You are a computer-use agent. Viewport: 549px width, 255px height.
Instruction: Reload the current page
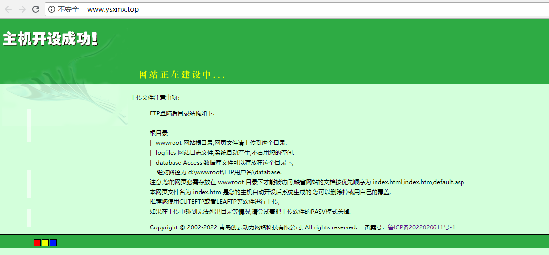click(36, 9)
